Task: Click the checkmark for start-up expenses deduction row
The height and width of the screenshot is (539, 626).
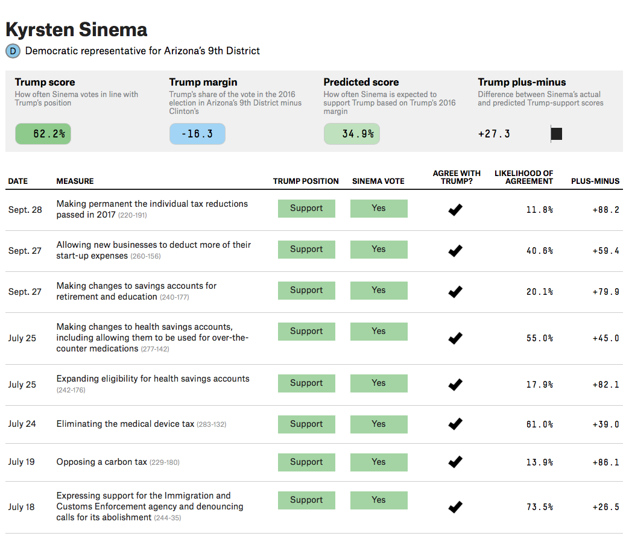Action: pos(455,251)
